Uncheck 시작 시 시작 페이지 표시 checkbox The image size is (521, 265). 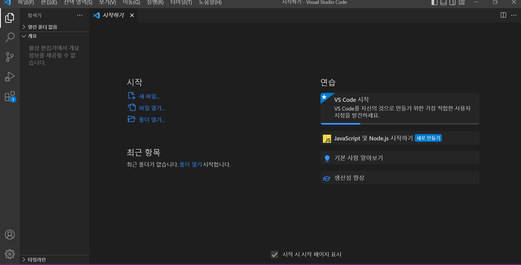(275, 254)
